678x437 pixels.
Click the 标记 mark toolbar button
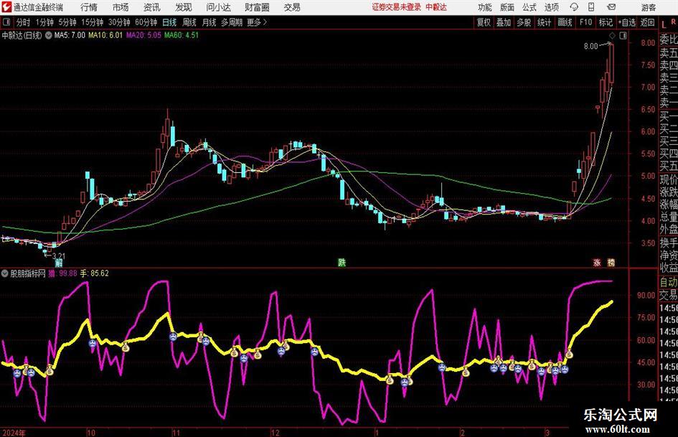coord(606,22)
